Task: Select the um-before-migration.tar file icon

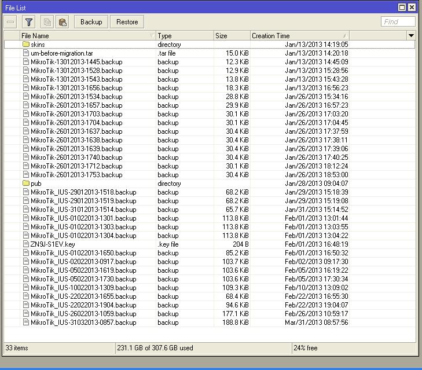Action: click(26, 53)
